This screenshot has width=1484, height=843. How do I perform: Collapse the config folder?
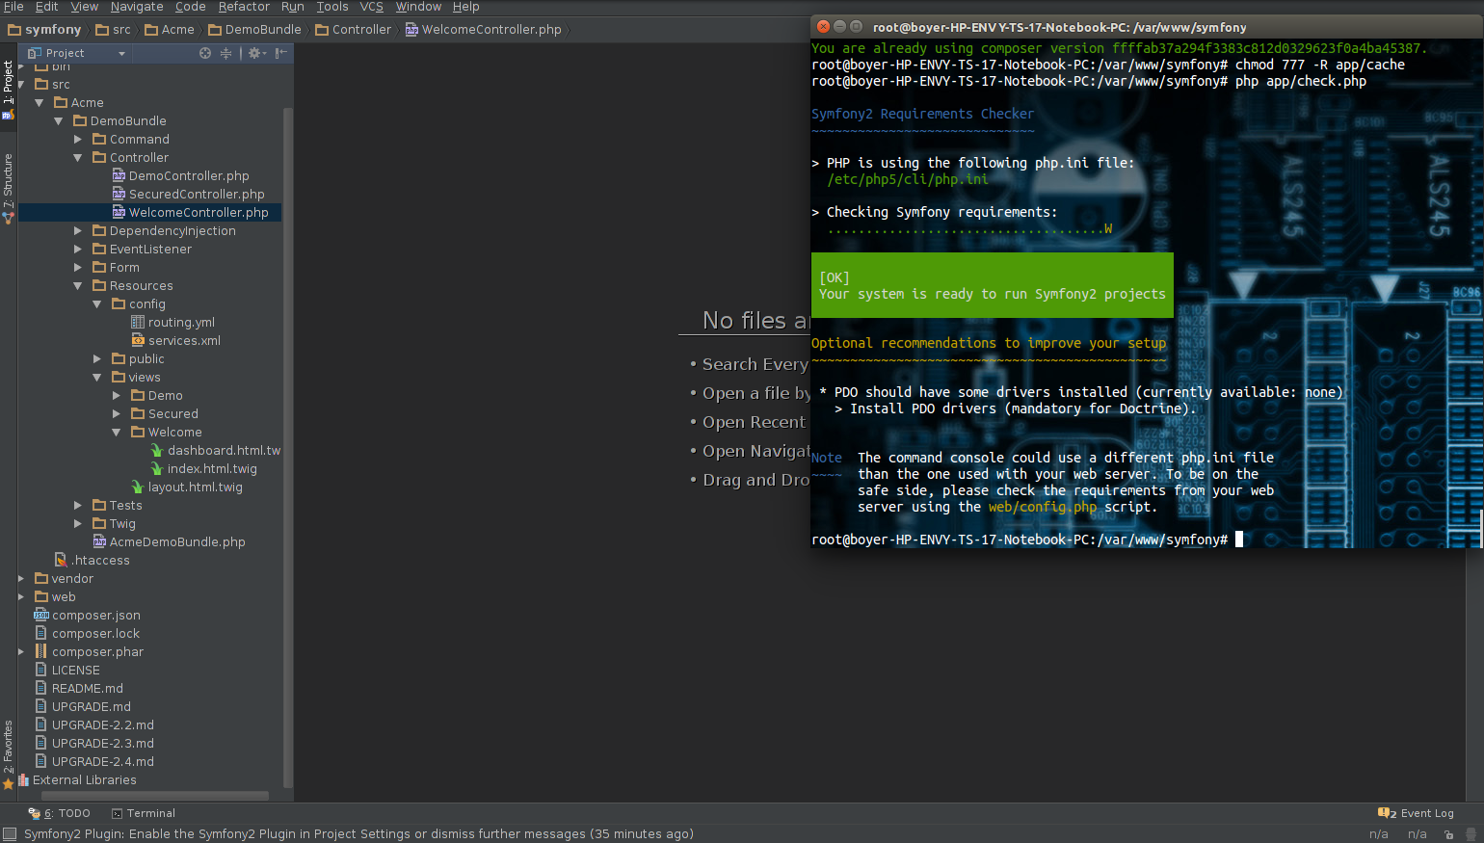pos(97,304)
